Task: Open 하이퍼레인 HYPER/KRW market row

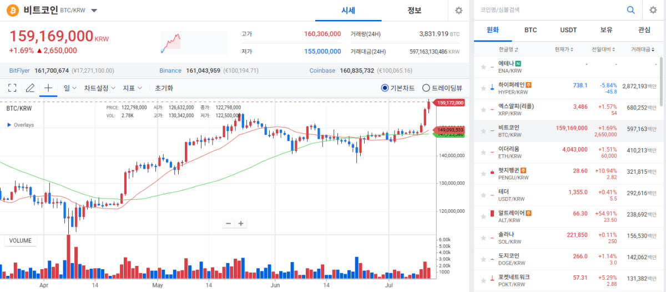Action: pos(568,88)
